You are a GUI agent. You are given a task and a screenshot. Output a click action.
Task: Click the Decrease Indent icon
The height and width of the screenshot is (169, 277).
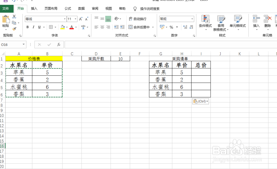(116, 27)
